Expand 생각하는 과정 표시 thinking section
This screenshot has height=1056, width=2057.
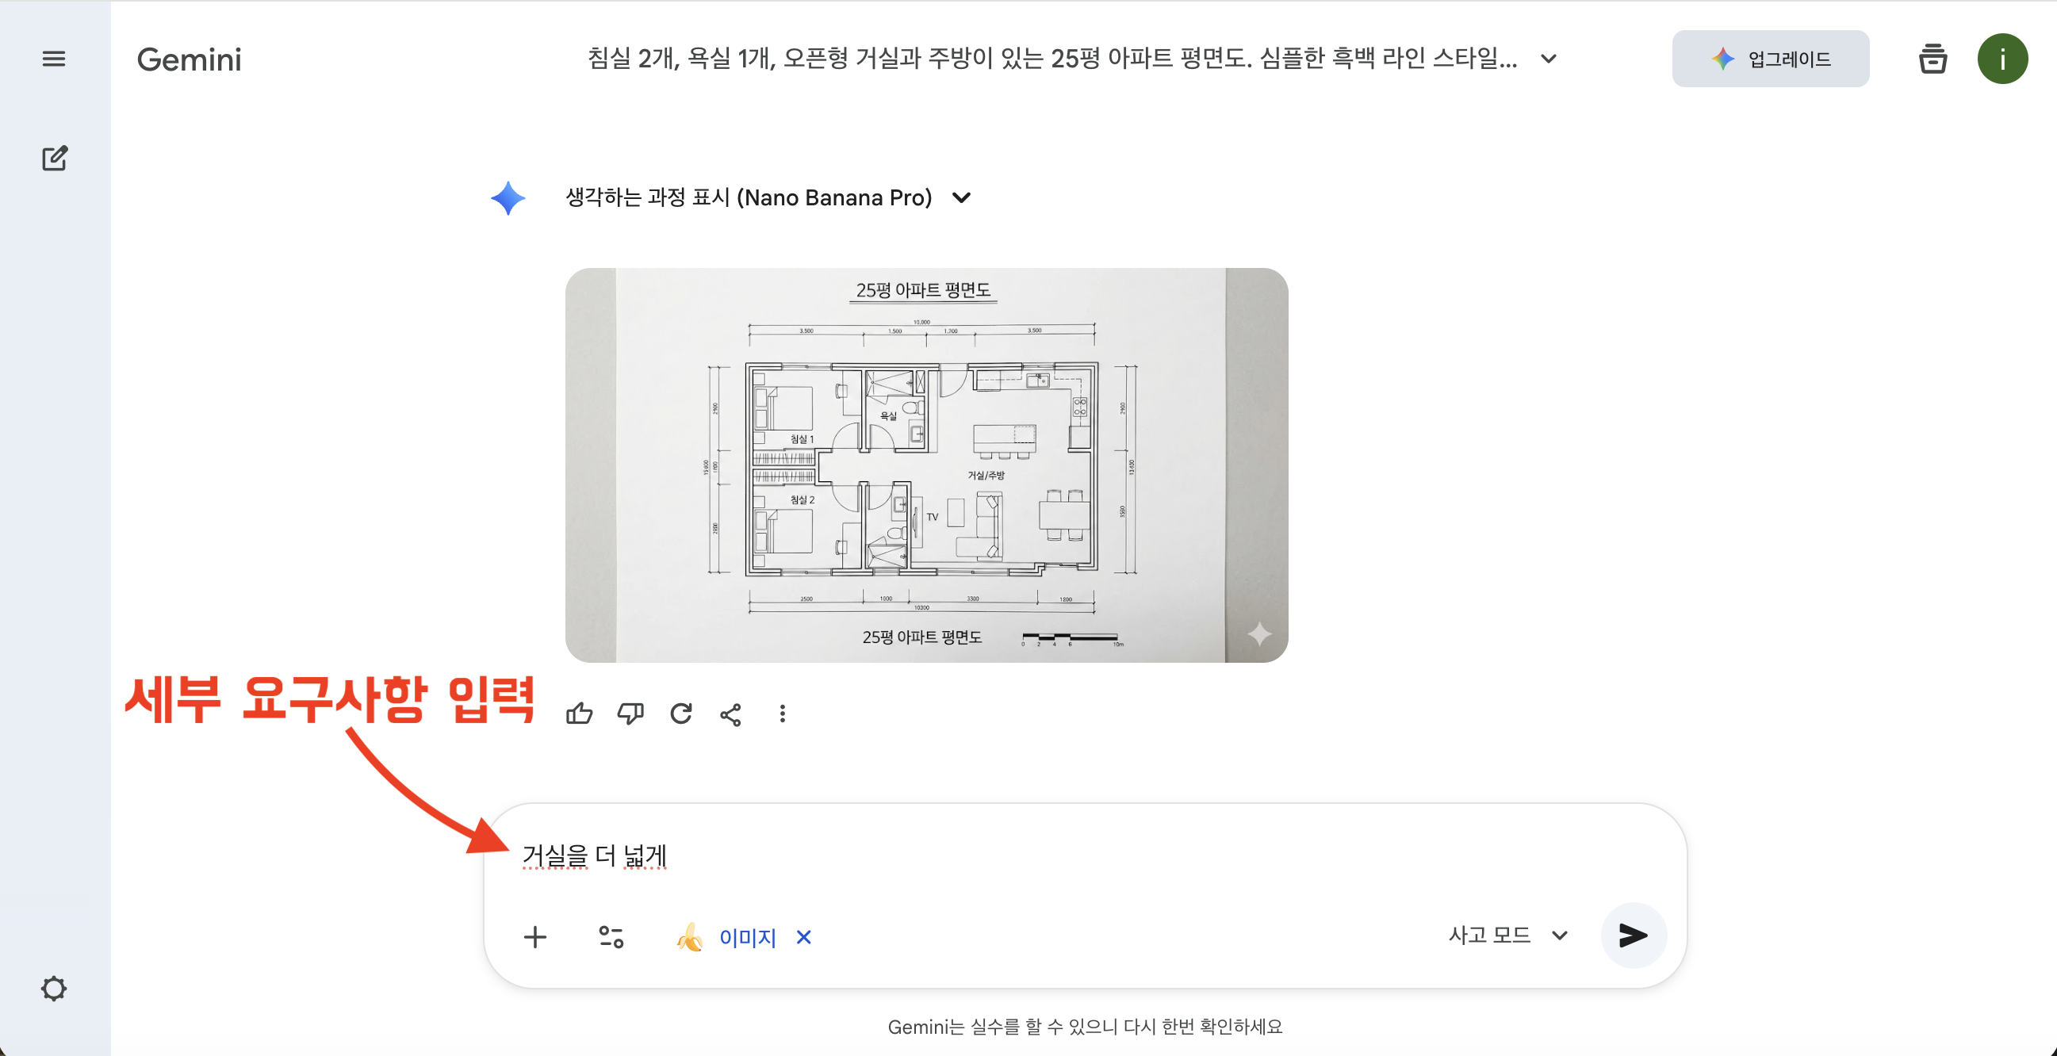[961, 197]
